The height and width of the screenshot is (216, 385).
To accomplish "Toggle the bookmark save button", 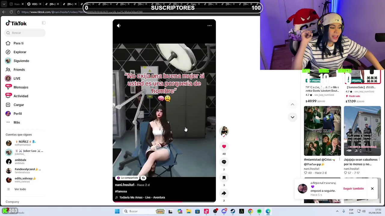I will 224,178.
